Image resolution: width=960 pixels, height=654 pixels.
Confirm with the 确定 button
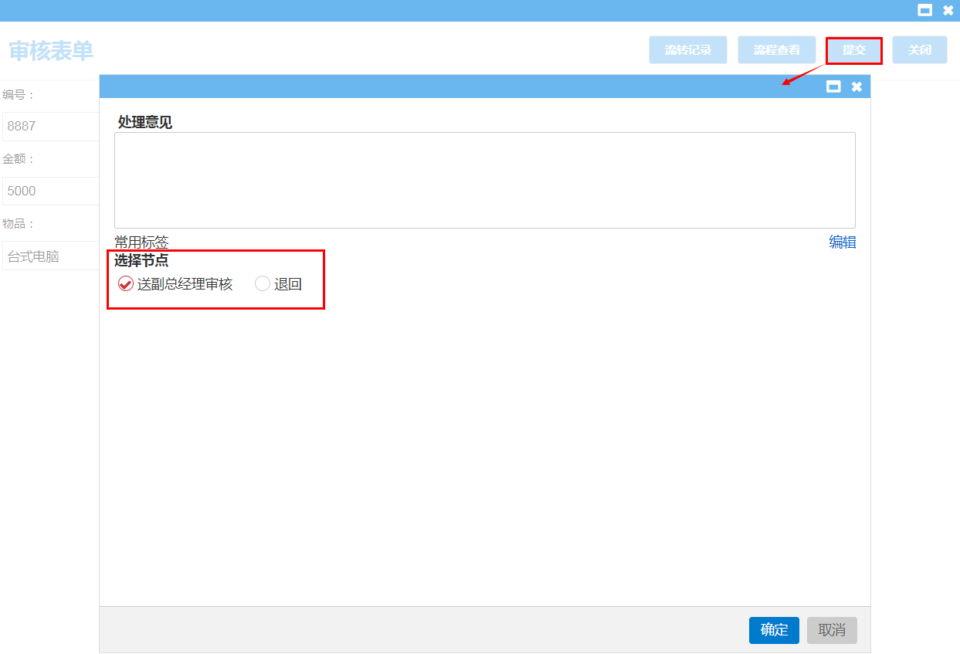(x=774, y=630)
